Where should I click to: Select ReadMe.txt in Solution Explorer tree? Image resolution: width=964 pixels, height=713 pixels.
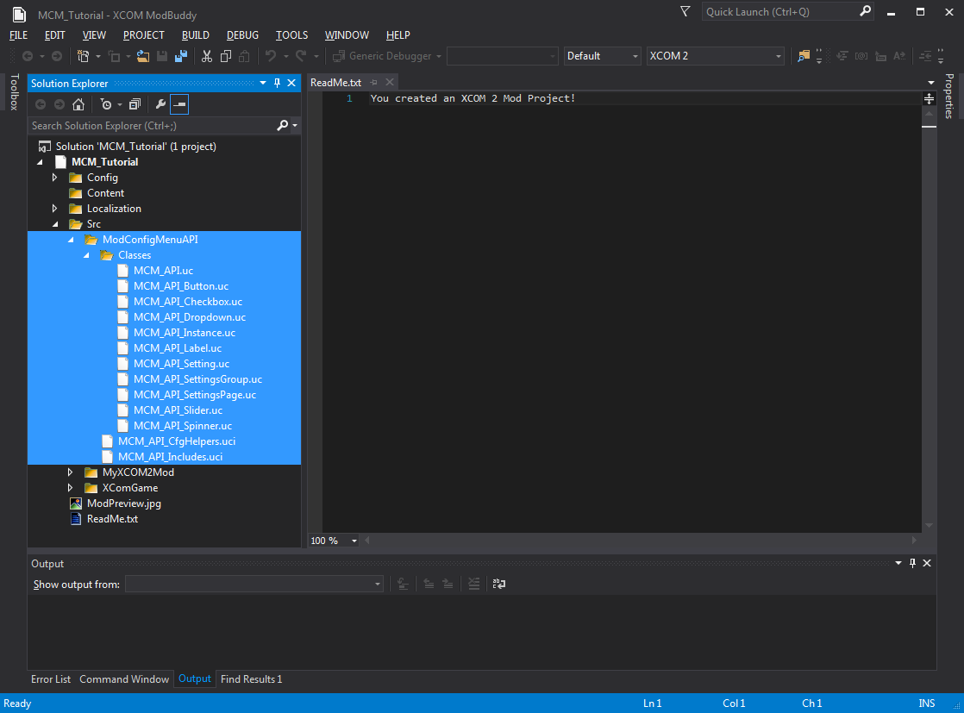(112, 519)
